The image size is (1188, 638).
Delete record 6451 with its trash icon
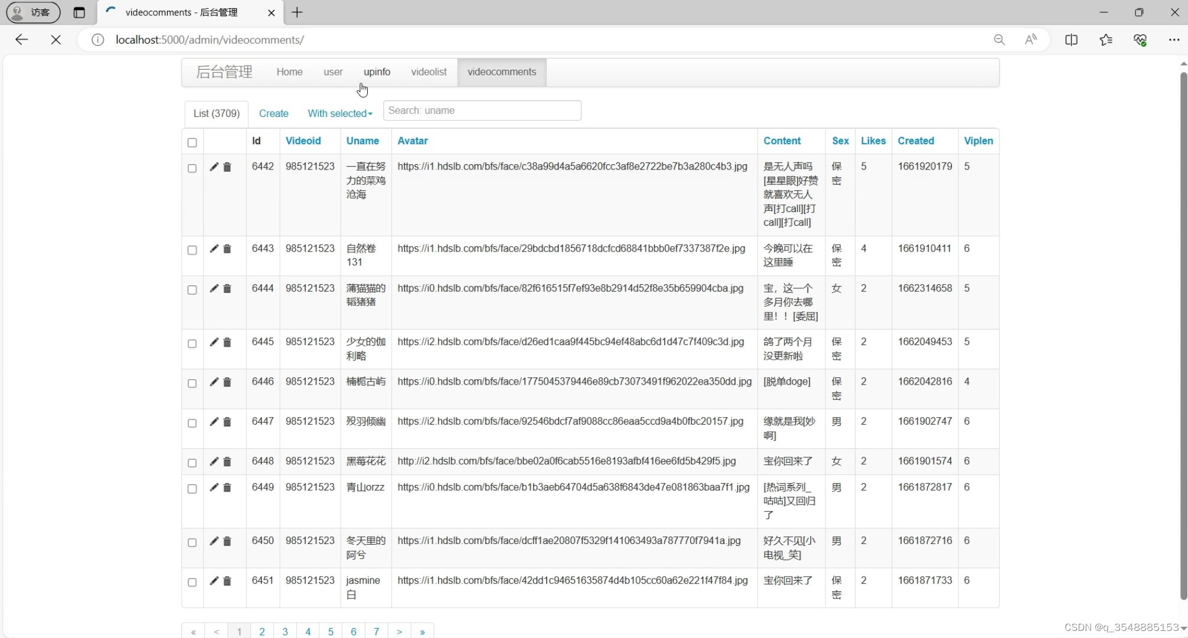pyautogui.click(x=227, y=582)
